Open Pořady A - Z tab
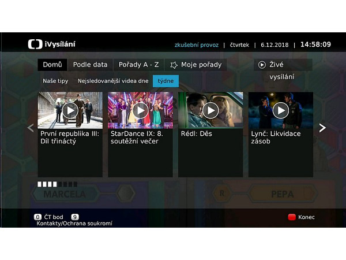The width and height of the screenshot is (346, 260). (x=138, y=65)
